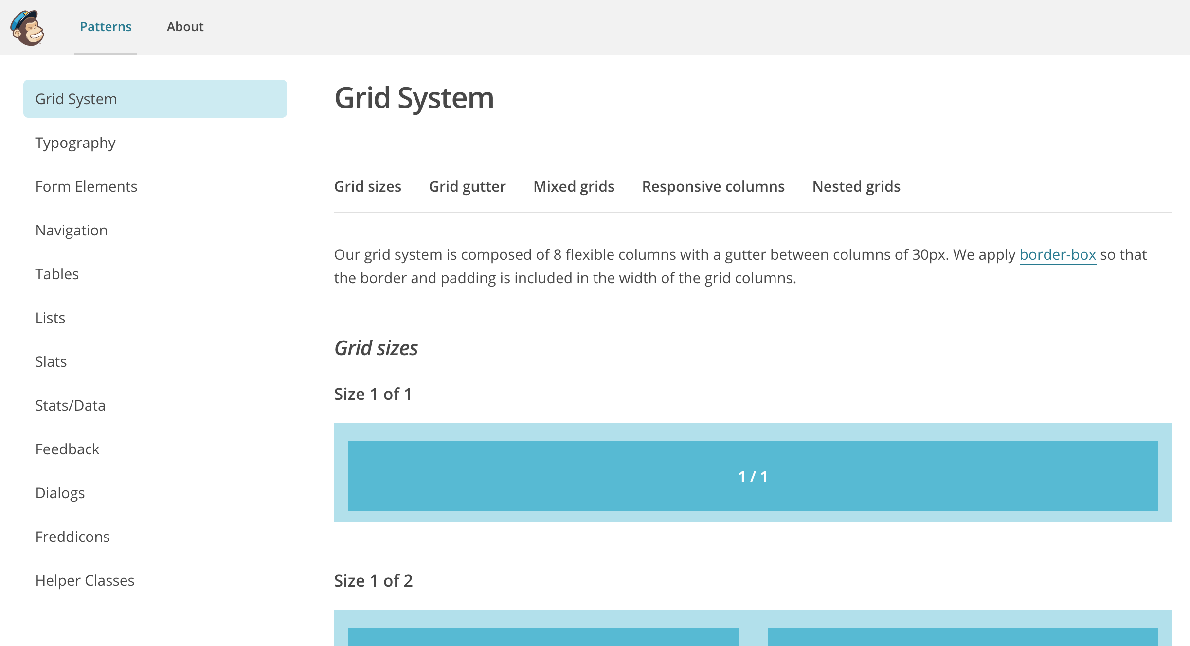Follow the border-box hyperlink

[1057, 255]
